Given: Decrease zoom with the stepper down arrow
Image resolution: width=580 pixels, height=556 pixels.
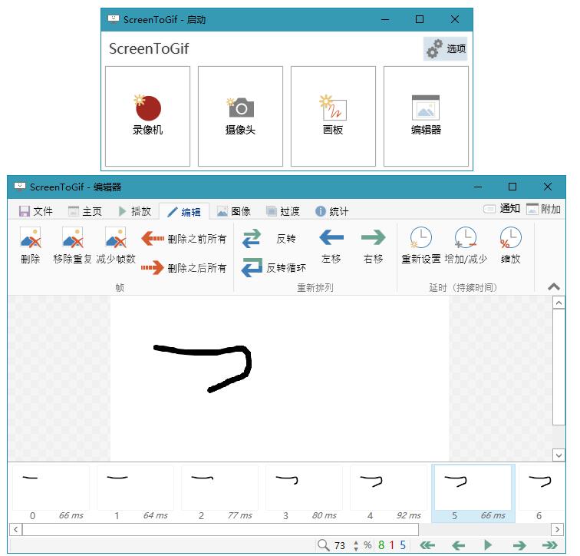Looking at the screenshot, I should [x=356, y=548].
